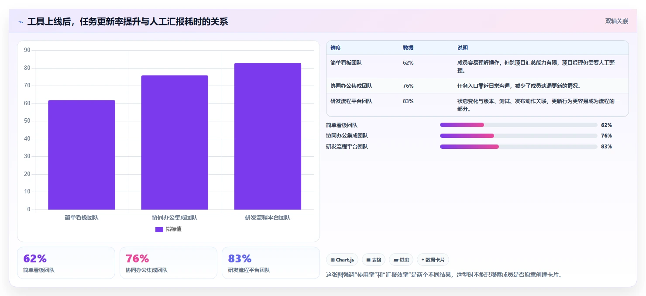Image resolution: width=646 pixels, height=296 pixels.
Task: Click 协同办公集成团队 cell in the table
Action: tap(351, 86)
